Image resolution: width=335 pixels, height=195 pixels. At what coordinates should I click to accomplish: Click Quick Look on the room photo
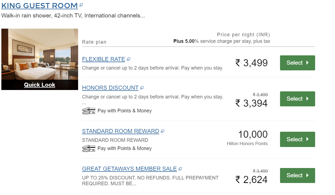tap(39, 85)
